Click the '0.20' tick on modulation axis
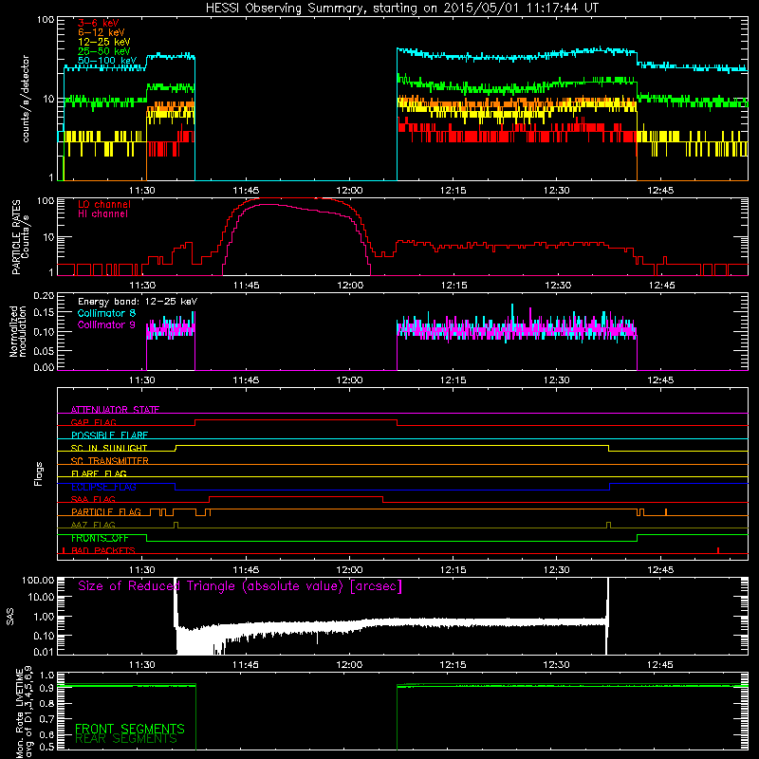Screen dimensions: 759x759 click(44, 296)
